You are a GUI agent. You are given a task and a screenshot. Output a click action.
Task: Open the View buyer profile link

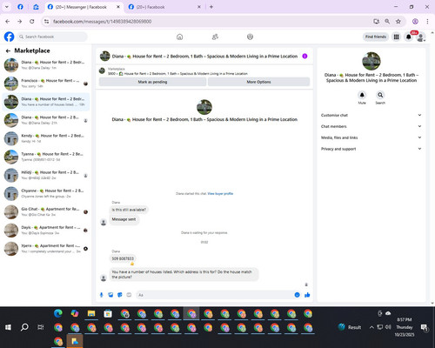pyautogui.click(x=220, y=193)
